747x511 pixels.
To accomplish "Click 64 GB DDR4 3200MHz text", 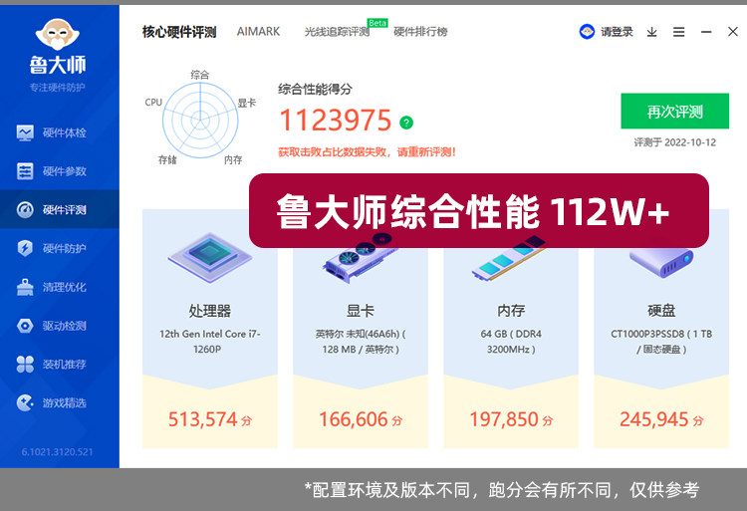I will [511, 342].
